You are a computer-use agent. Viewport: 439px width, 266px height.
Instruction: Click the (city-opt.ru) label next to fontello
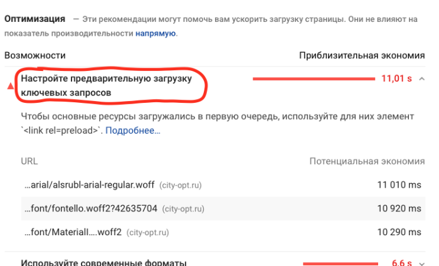(183, 209)
